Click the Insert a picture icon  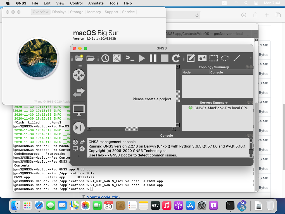point(202,58)
